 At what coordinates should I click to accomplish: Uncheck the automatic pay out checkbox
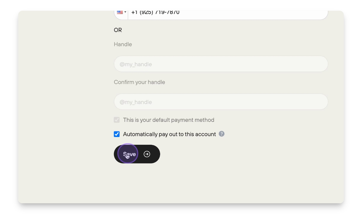point(117,134)
